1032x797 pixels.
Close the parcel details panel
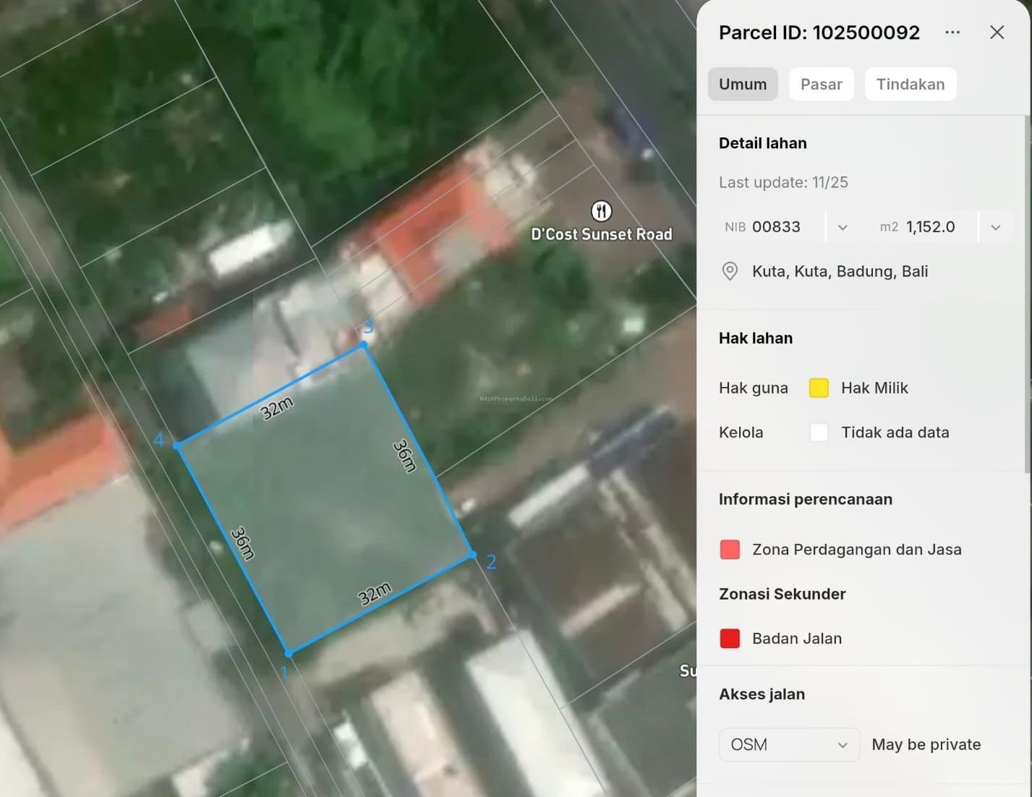coord(997,33)
